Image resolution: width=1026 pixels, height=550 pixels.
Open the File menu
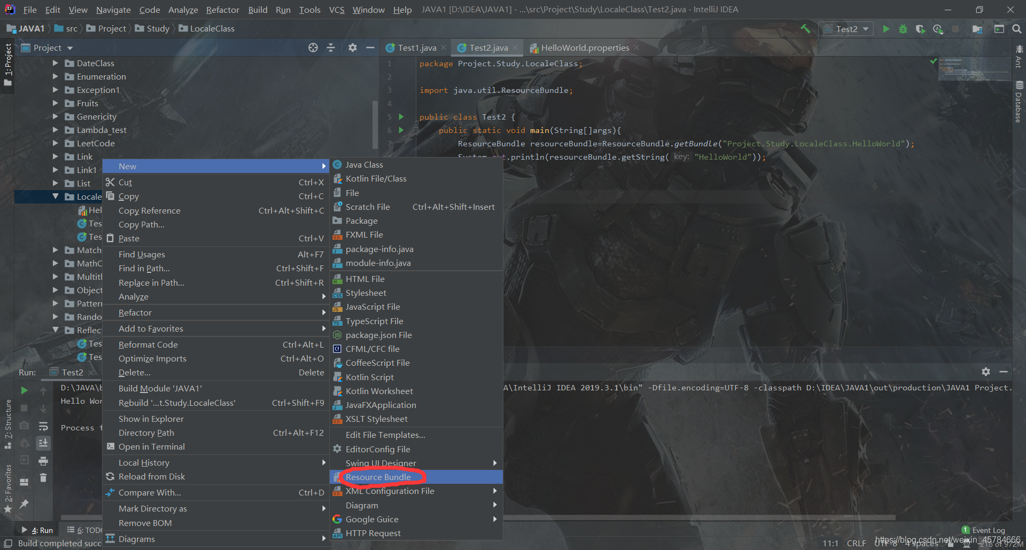[x=30, y=10]
